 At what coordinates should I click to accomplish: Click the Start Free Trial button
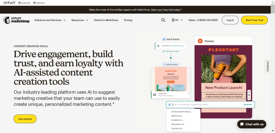255,20
